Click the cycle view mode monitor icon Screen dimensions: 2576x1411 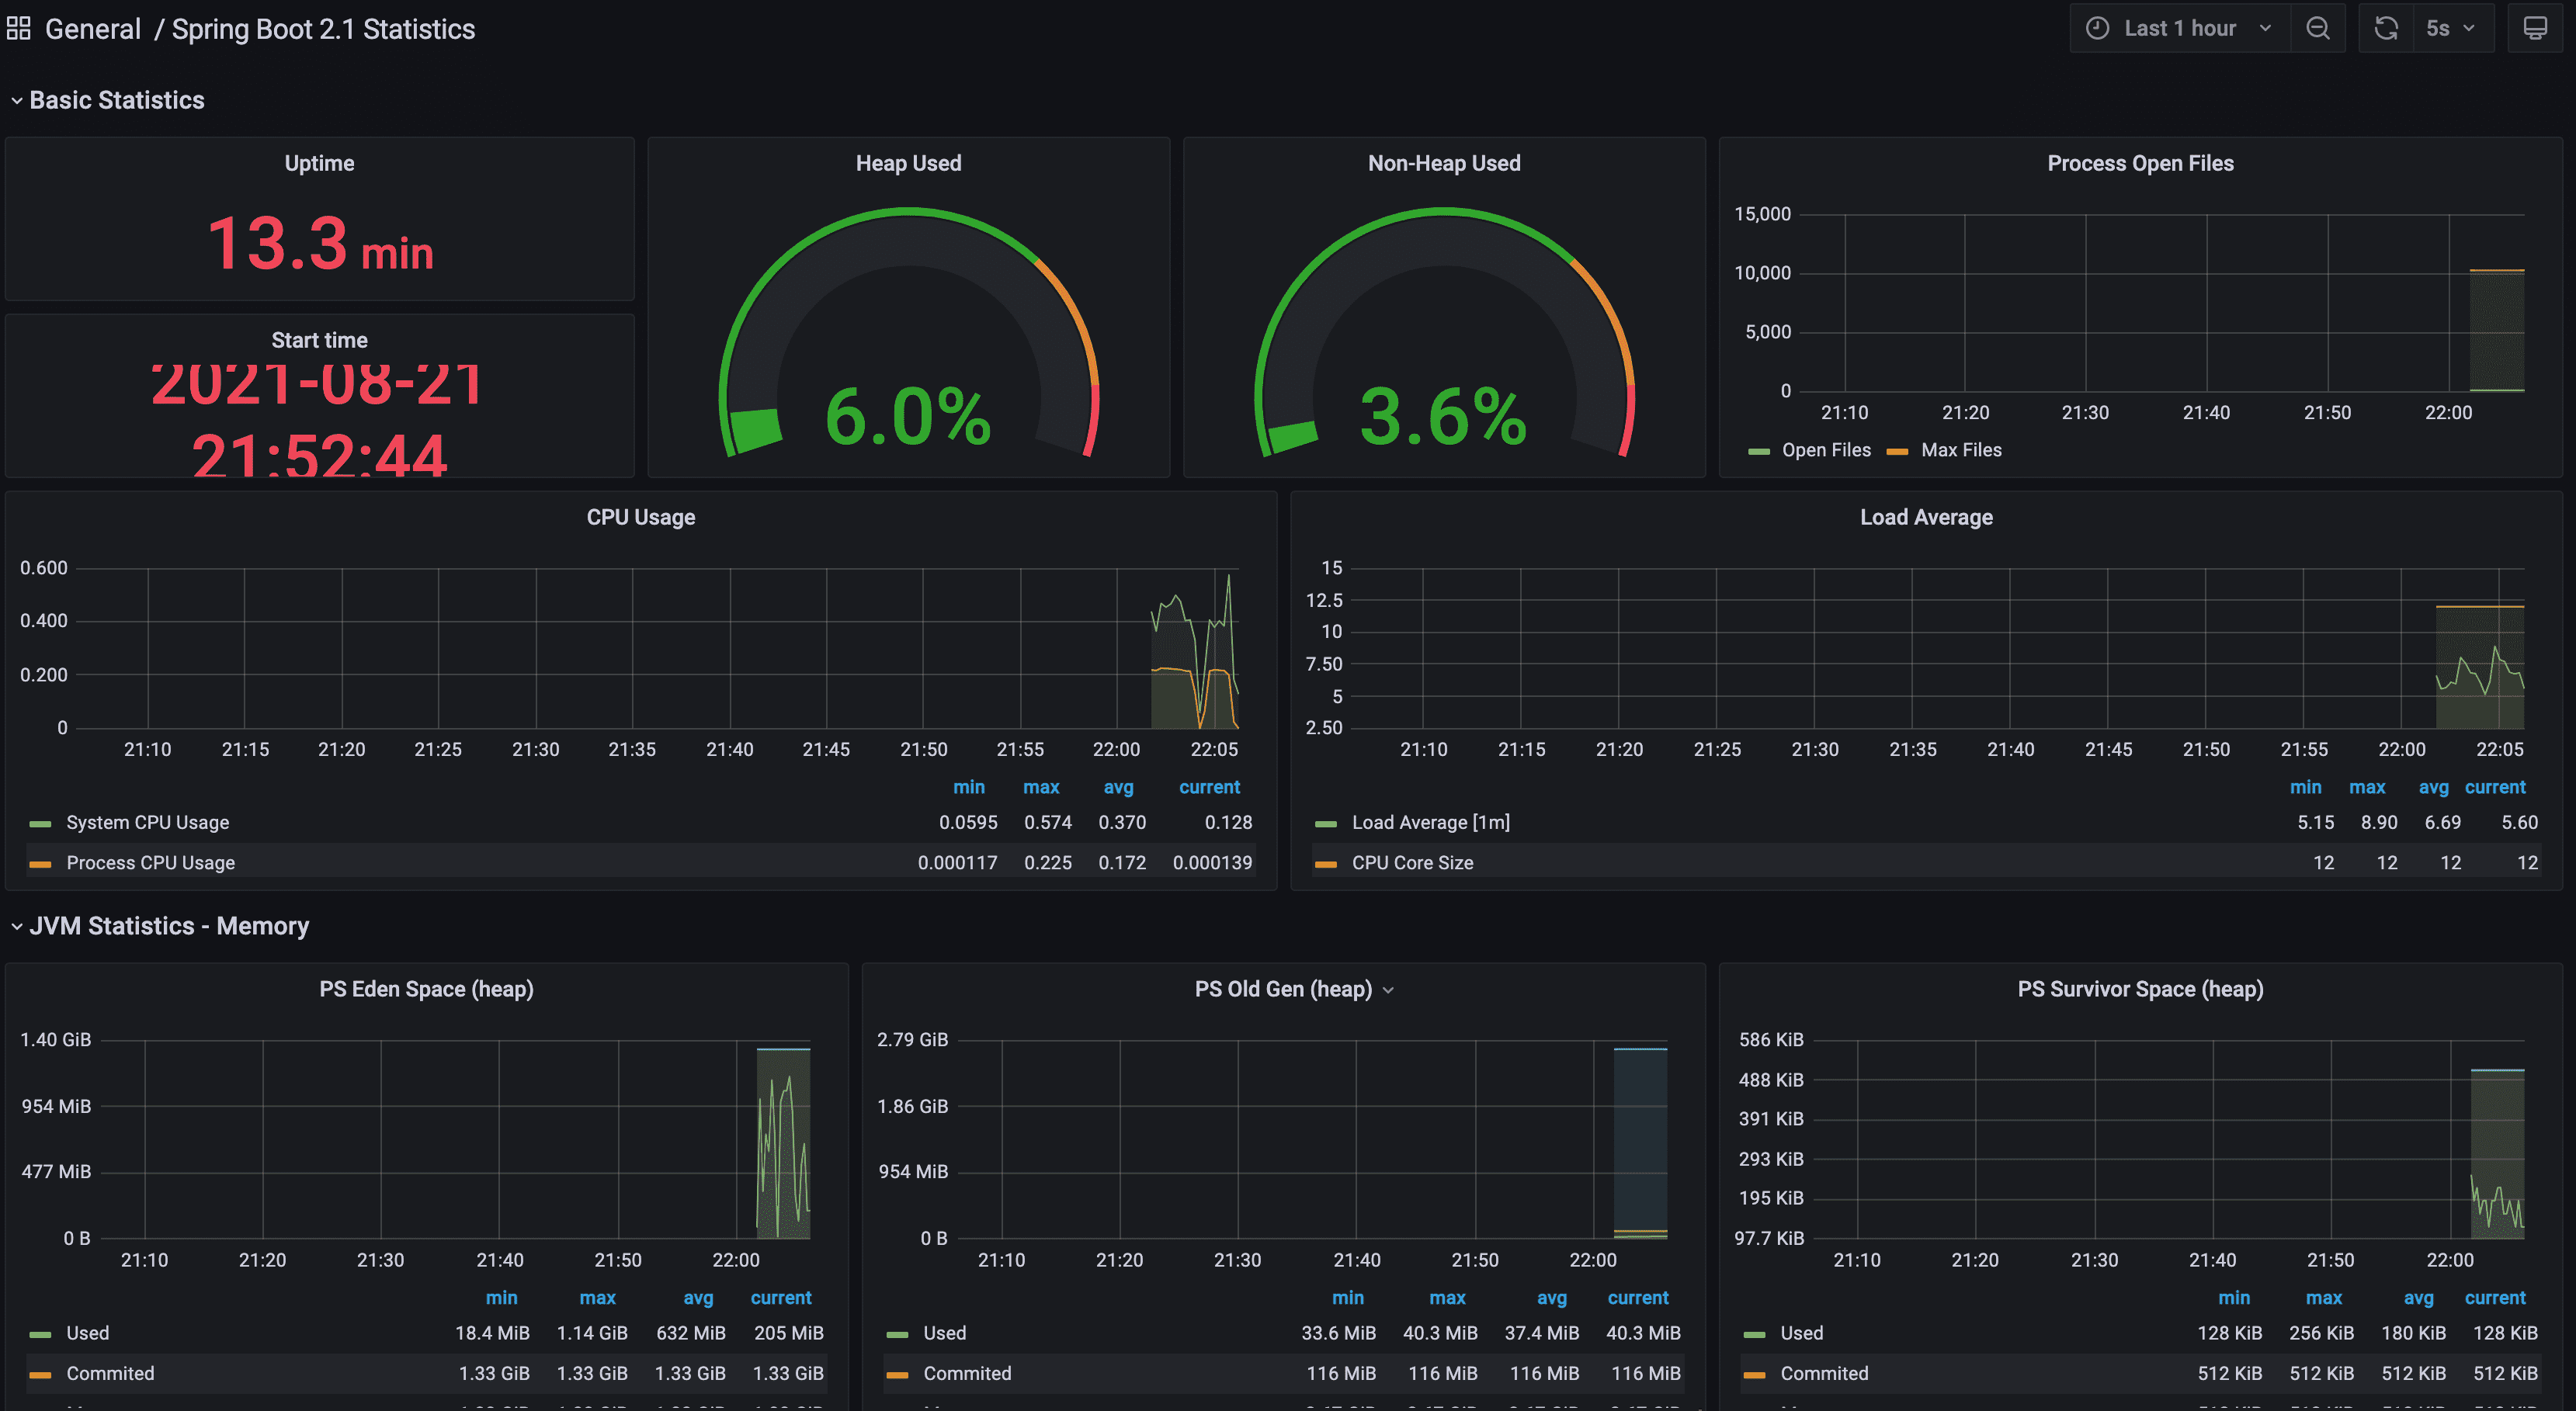pos(2535,28)
